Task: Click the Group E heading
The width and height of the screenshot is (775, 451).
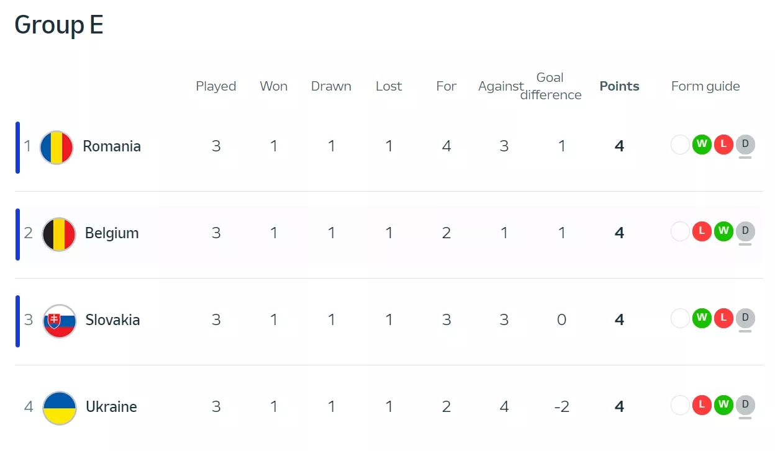Action: click(59, 25)
